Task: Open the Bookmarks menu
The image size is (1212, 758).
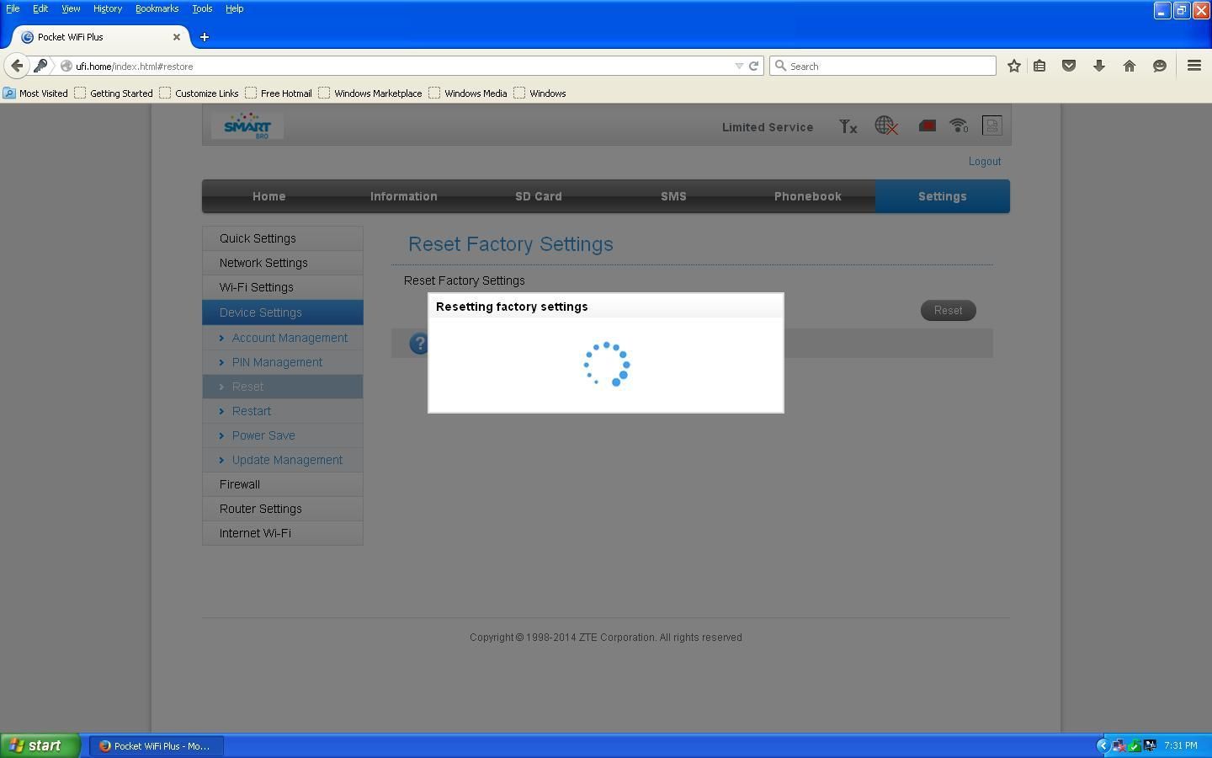Action: [x=157, y=8]
